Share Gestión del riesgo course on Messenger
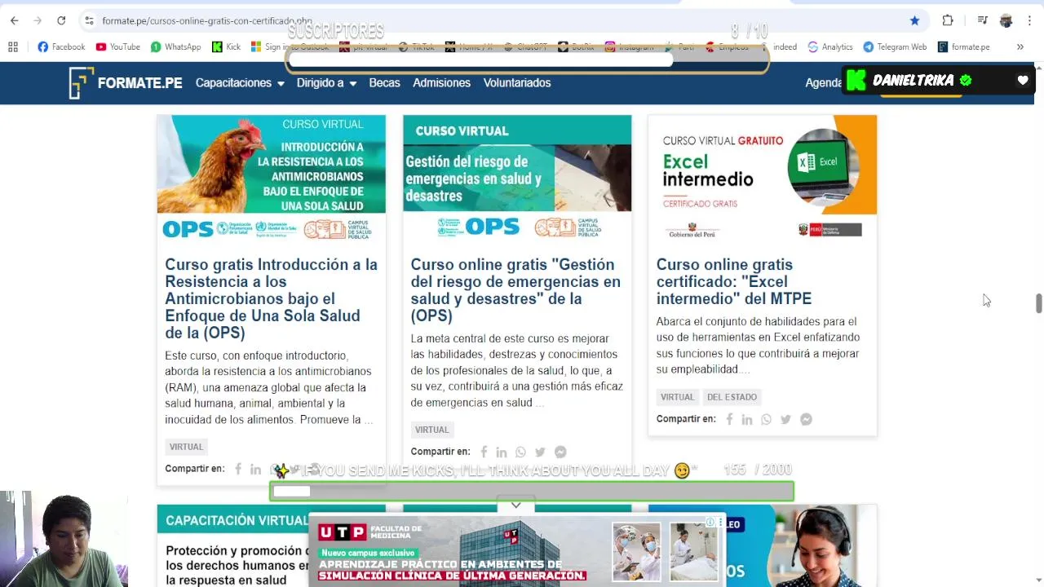Image resolution: width=1044 pixels, height=587 pixels. click(x=560, y=452)
